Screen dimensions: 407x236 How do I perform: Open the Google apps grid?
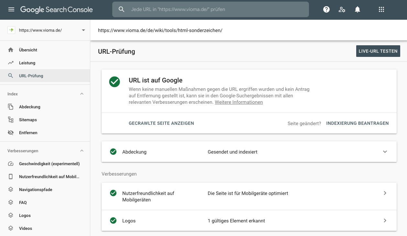click(381, 10)
